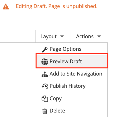Click the word Navigation in the menu
Image resolution: width=117 pixels, height=126 pixels.
pos(90,74)
